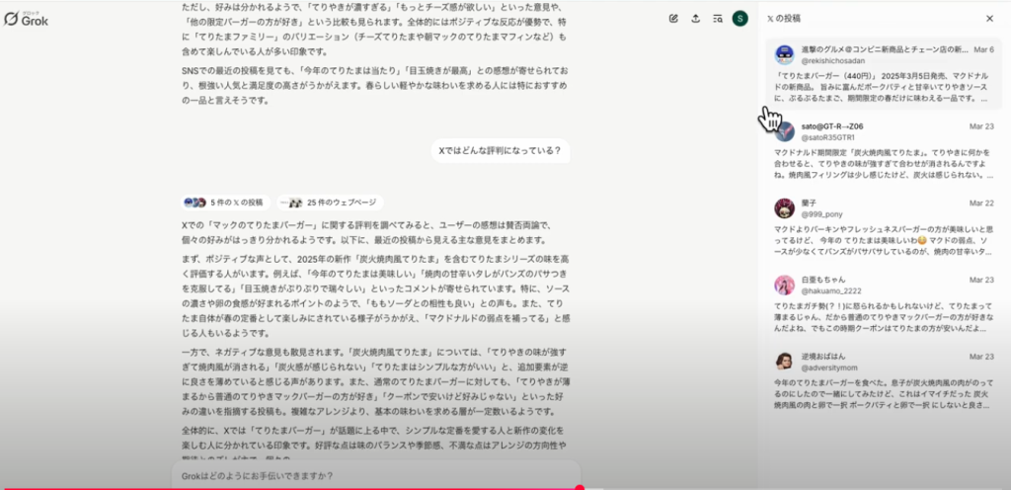Click avatar of 白亜もちゃん post
Screen dimensions: 1011x490
point(784,285)
